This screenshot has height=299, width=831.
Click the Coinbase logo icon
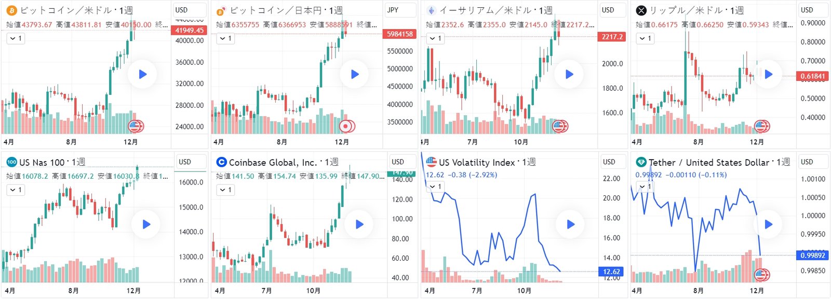point(221,162)
